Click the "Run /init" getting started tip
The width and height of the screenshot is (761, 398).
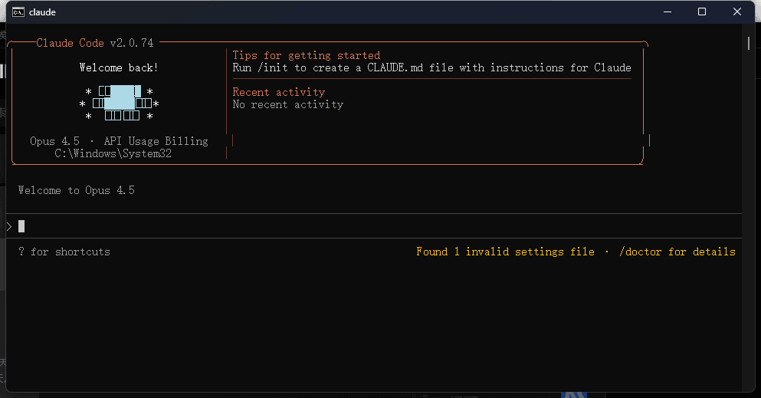pos(431,67)
